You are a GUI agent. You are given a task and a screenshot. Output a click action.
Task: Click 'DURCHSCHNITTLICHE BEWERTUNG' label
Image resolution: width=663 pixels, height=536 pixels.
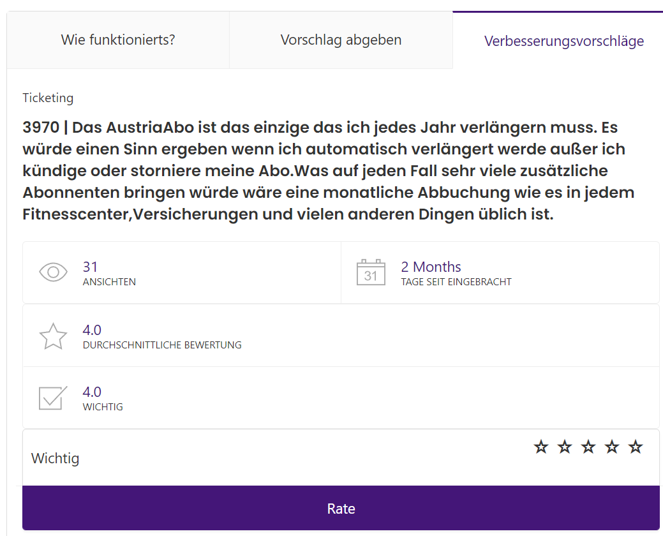tap(162, 345)
